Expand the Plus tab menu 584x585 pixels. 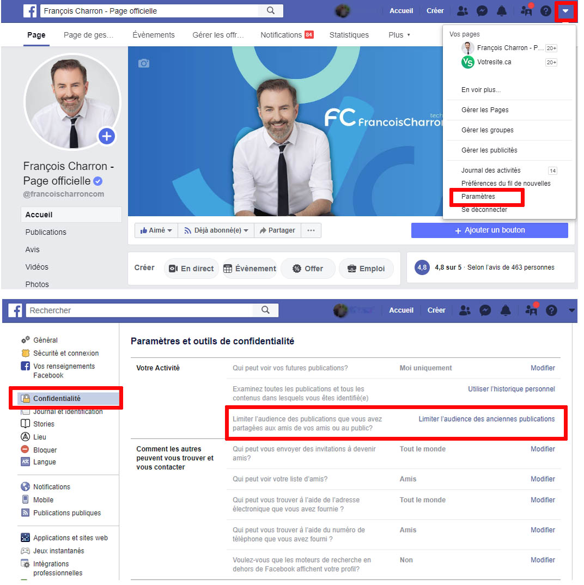399,35
